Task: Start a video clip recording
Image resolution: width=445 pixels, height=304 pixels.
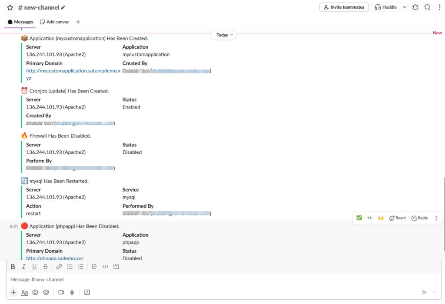Action: [61, 292]
